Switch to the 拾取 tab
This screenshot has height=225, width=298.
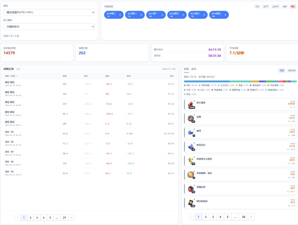pyautogui.click(x=186, y=69)
